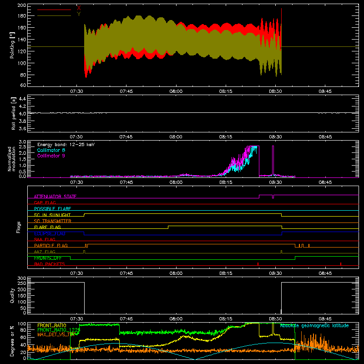Click the 'ATTENUATOR_STATE' flag label
The image size is (364, 364).
pos(55,197)
